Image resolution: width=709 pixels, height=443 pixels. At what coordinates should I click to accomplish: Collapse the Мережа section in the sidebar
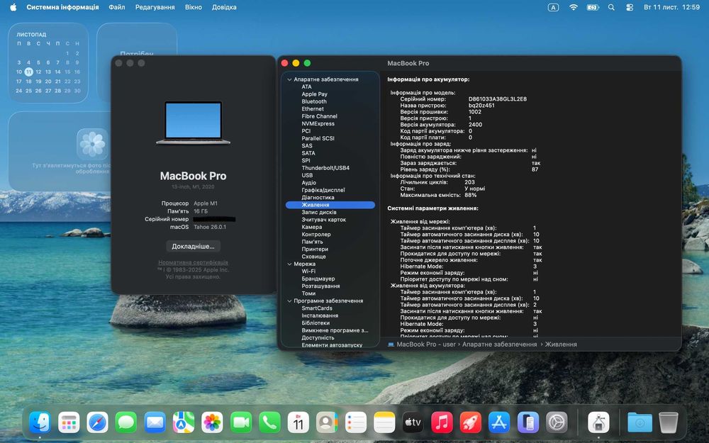tap(289, 264)
